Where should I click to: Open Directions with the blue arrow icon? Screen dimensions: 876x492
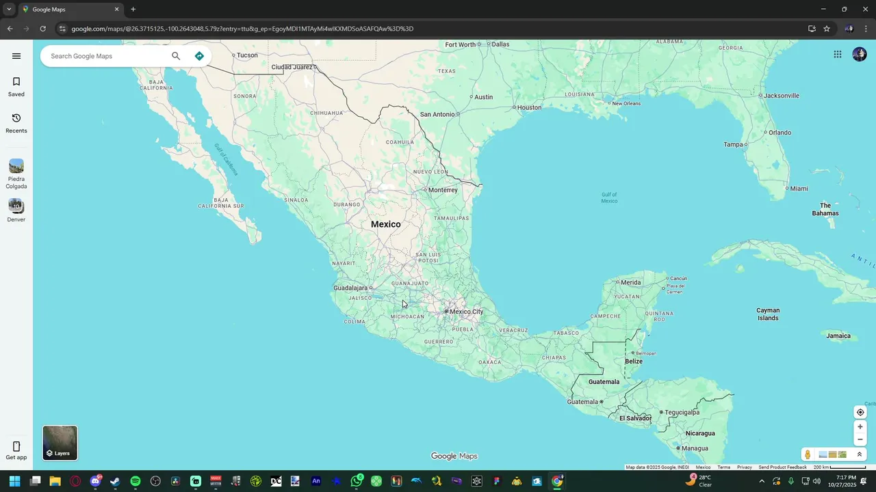(x=199, y=56)
